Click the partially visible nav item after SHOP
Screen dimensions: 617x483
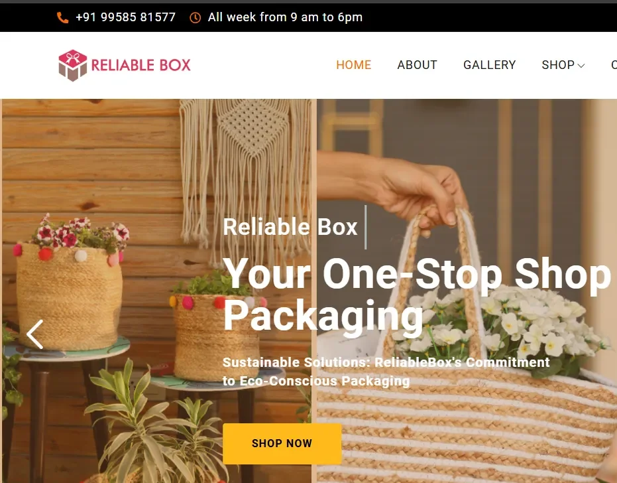click(614, 64)
